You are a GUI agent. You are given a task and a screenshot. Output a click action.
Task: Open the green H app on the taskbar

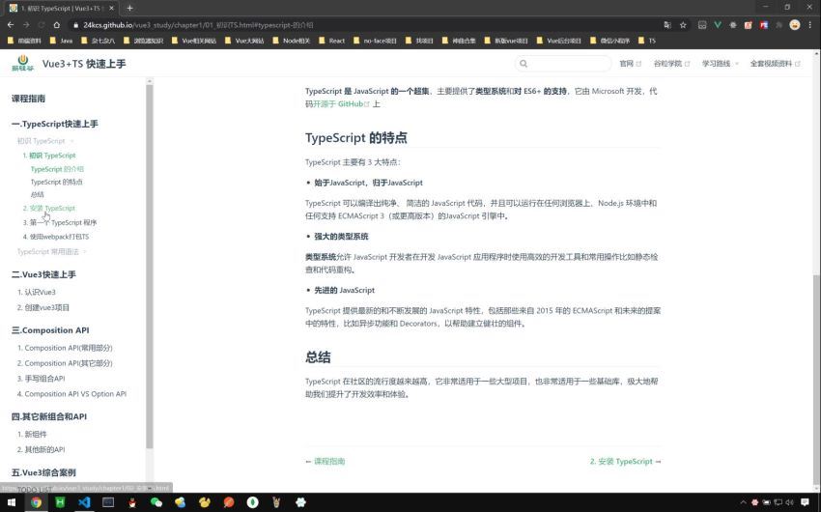60,502
